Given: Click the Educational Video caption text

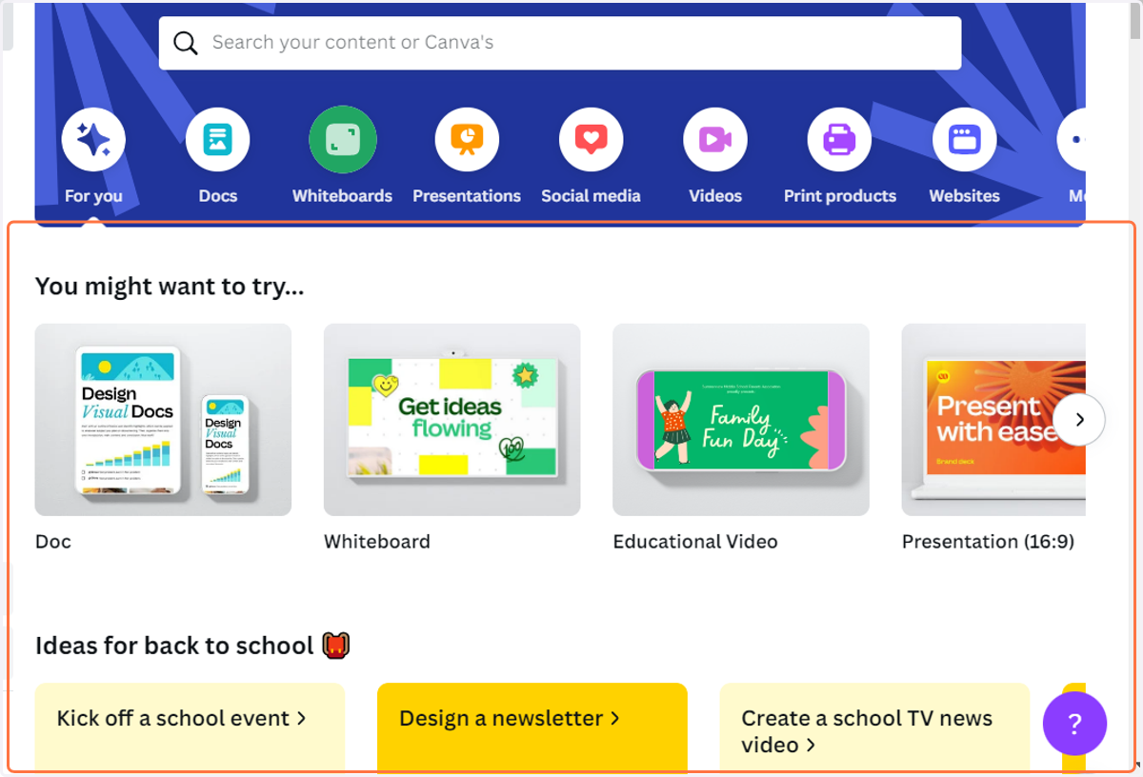Looking at the screenshot, I should tap(695, 542).
